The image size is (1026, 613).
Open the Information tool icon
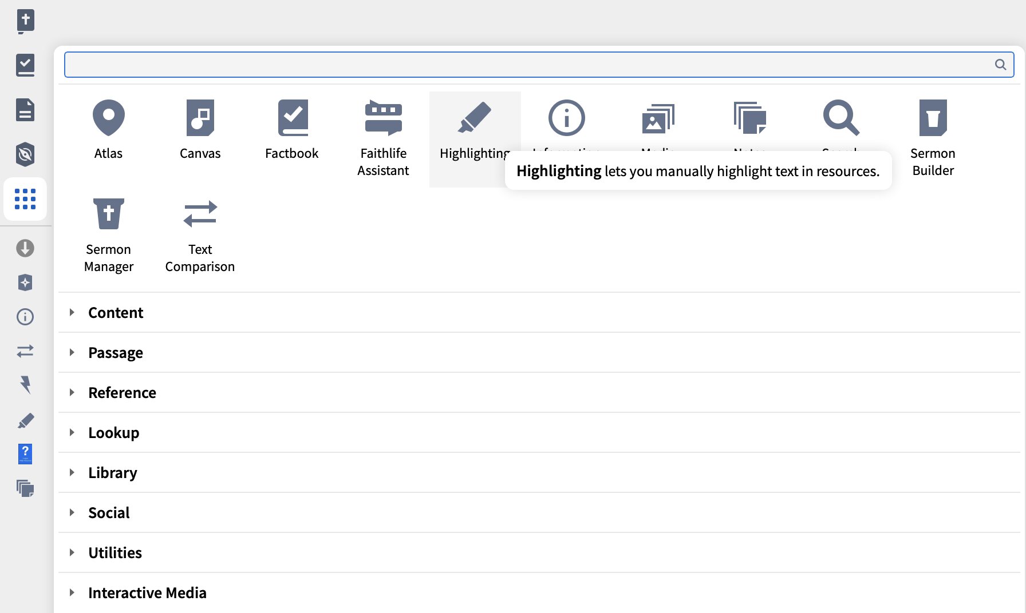tap(566, 118)
